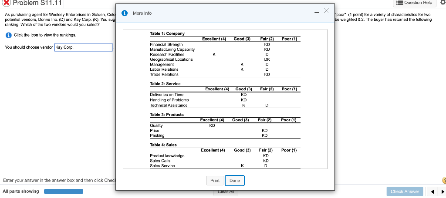Click the Clear All button
446x198 pixels.
click(226, 192)
